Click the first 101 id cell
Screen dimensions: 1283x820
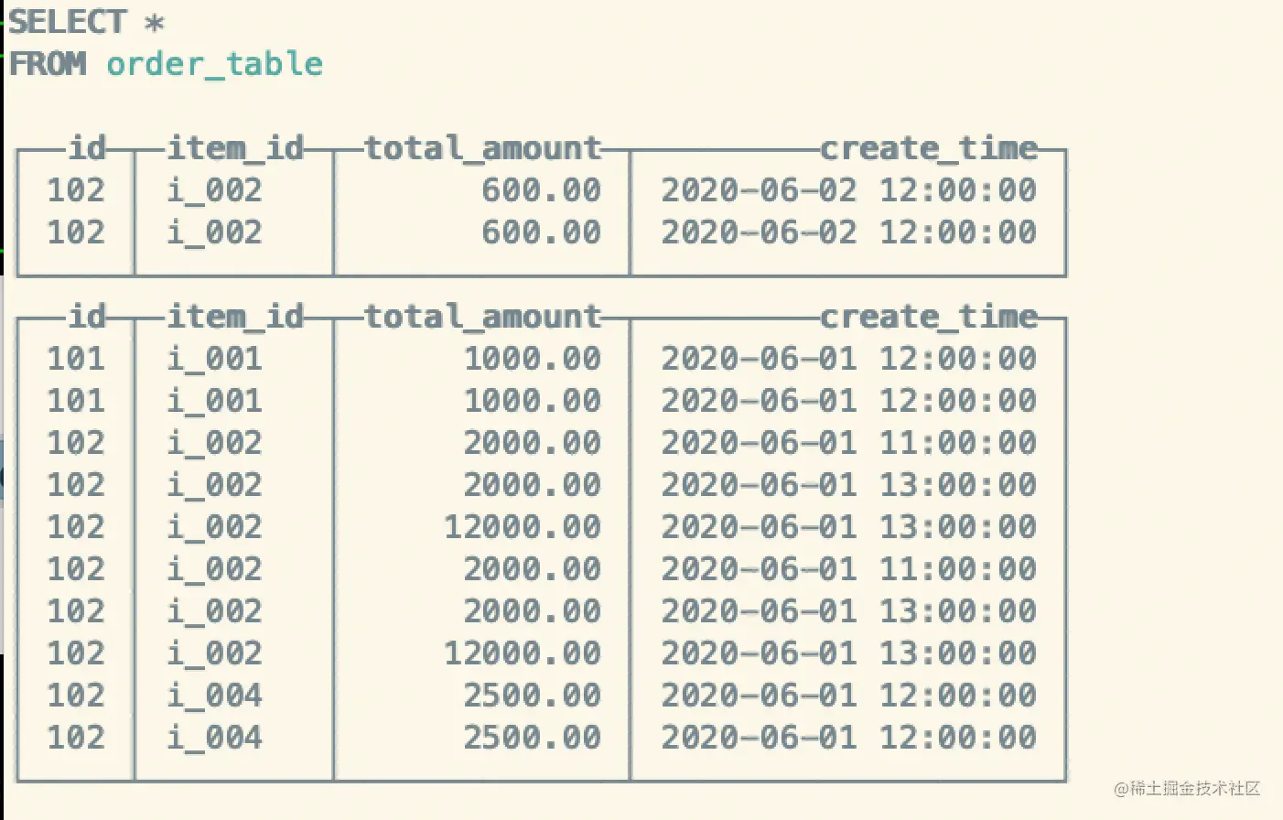pyautogui.click(x=76, y=359)
